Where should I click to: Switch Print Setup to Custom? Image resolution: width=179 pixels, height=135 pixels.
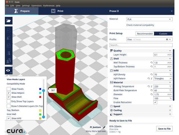click(163, 34)
